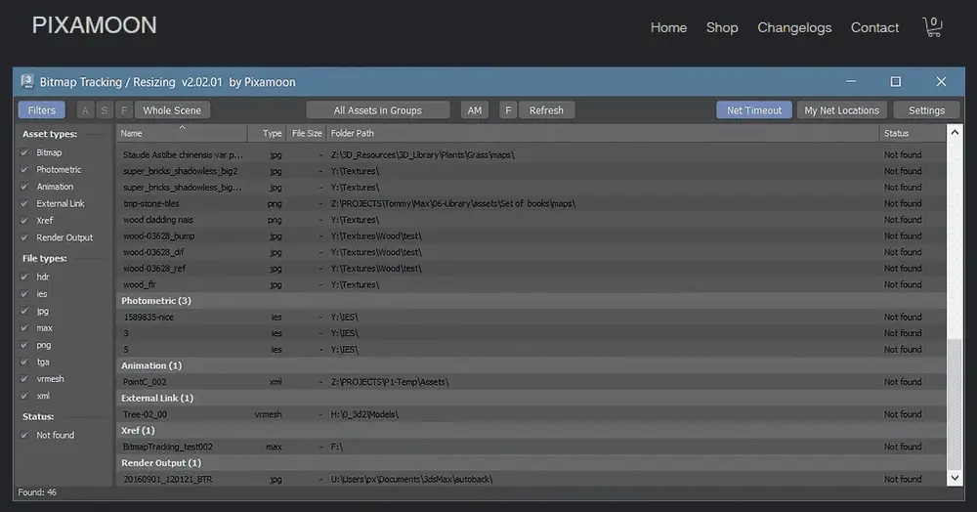Go to the Home page
This screenshot has height=512, width=977.
(668, 27)
